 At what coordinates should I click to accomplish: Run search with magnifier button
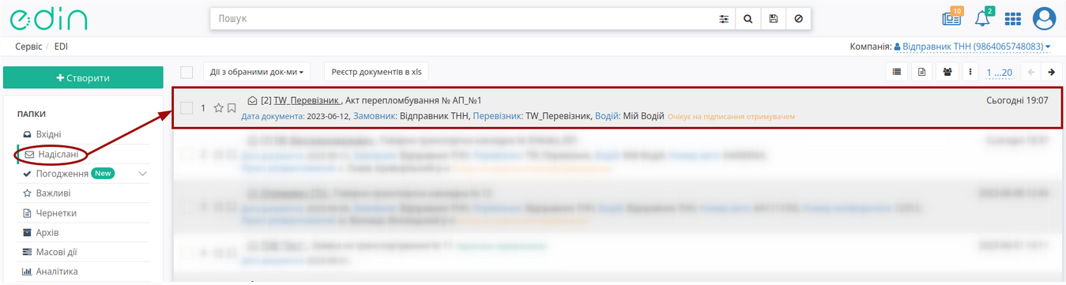[x=748, y=18]
